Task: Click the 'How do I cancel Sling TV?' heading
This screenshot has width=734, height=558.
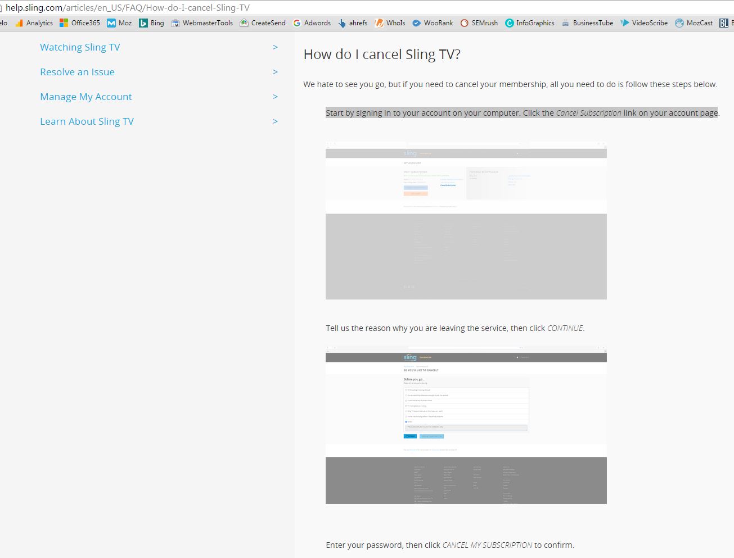Action: [x=382, y=55]
